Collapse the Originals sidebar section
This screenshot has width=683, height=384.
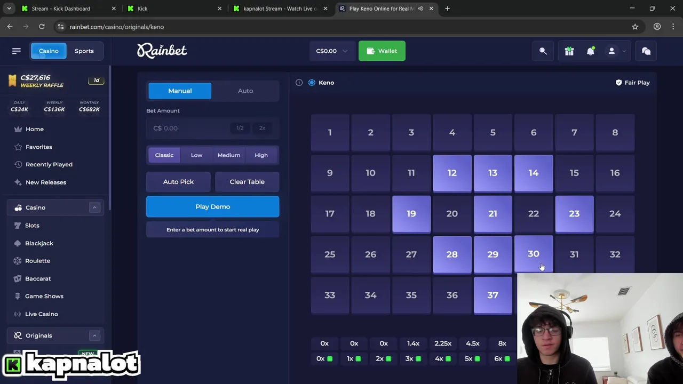pyautogui.click(x=94, y=335)
